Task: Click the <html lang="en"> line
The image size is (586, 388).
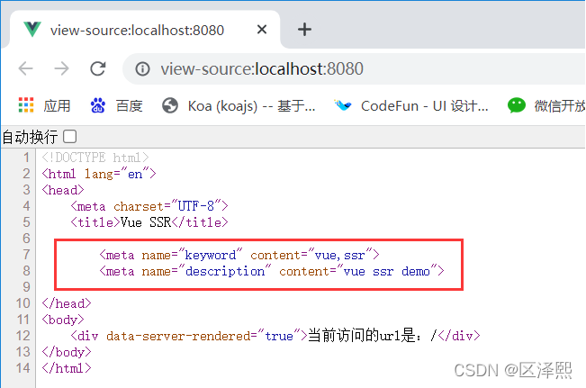Action: [99, 174]
